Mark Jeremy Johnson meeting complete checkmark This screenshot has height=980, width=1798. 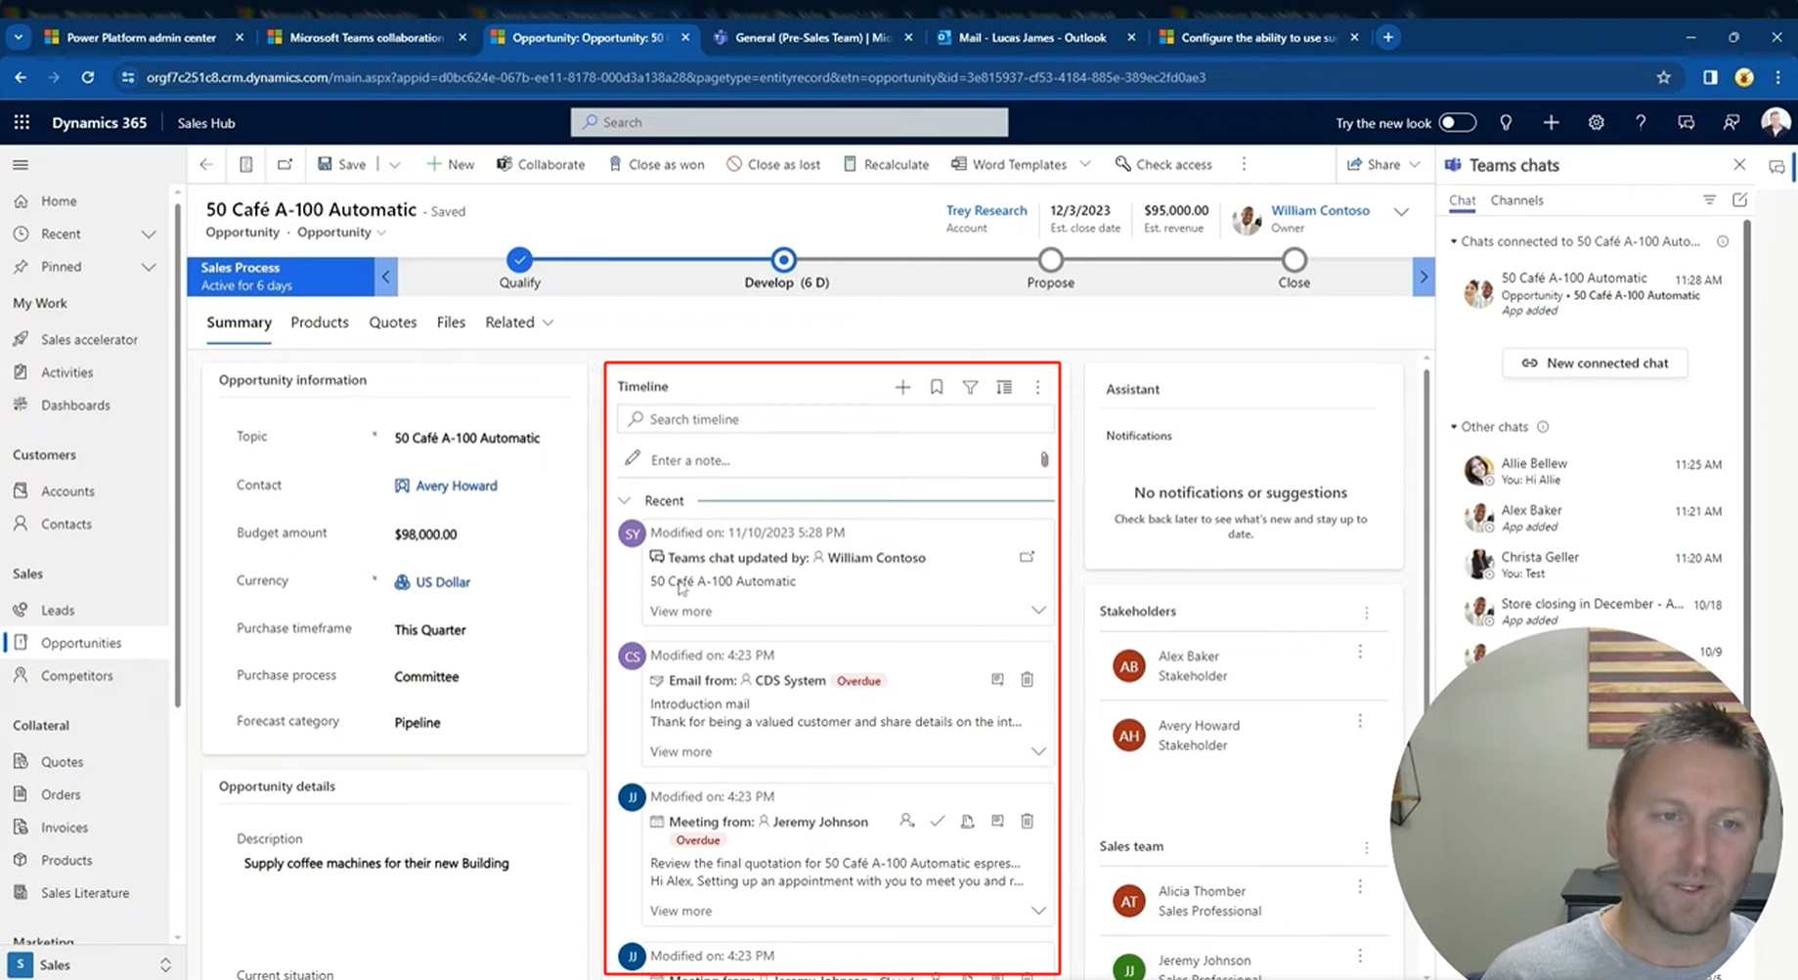tap(937, 822)
